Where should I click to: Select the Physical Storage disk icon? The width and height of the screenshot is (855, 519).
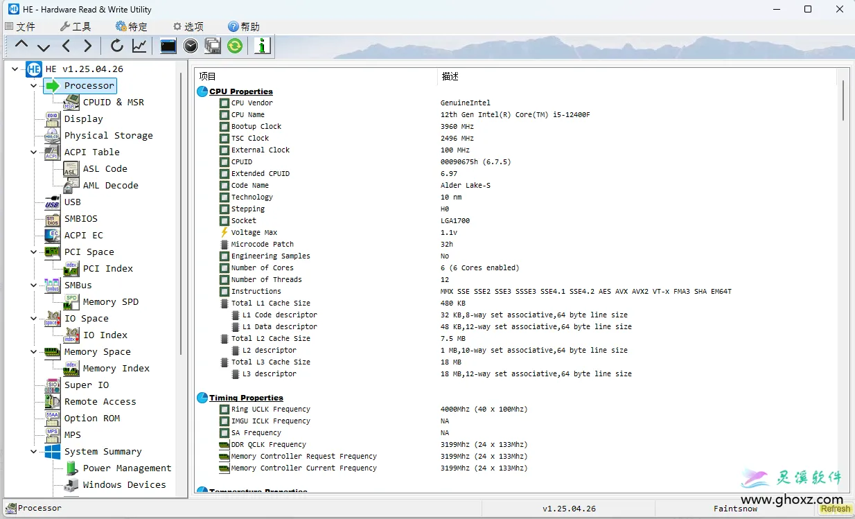pyautogui.click(x=53, y=136)
